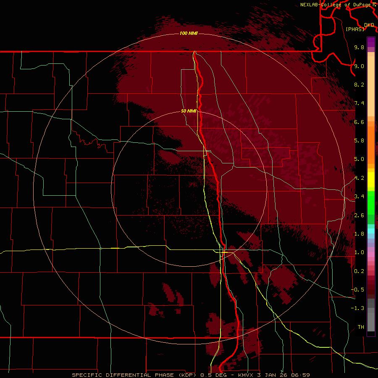This screenshot has height=378, width=378.
Task: Click the 3.4 value on the scale
Action: [x=359, y=197]
